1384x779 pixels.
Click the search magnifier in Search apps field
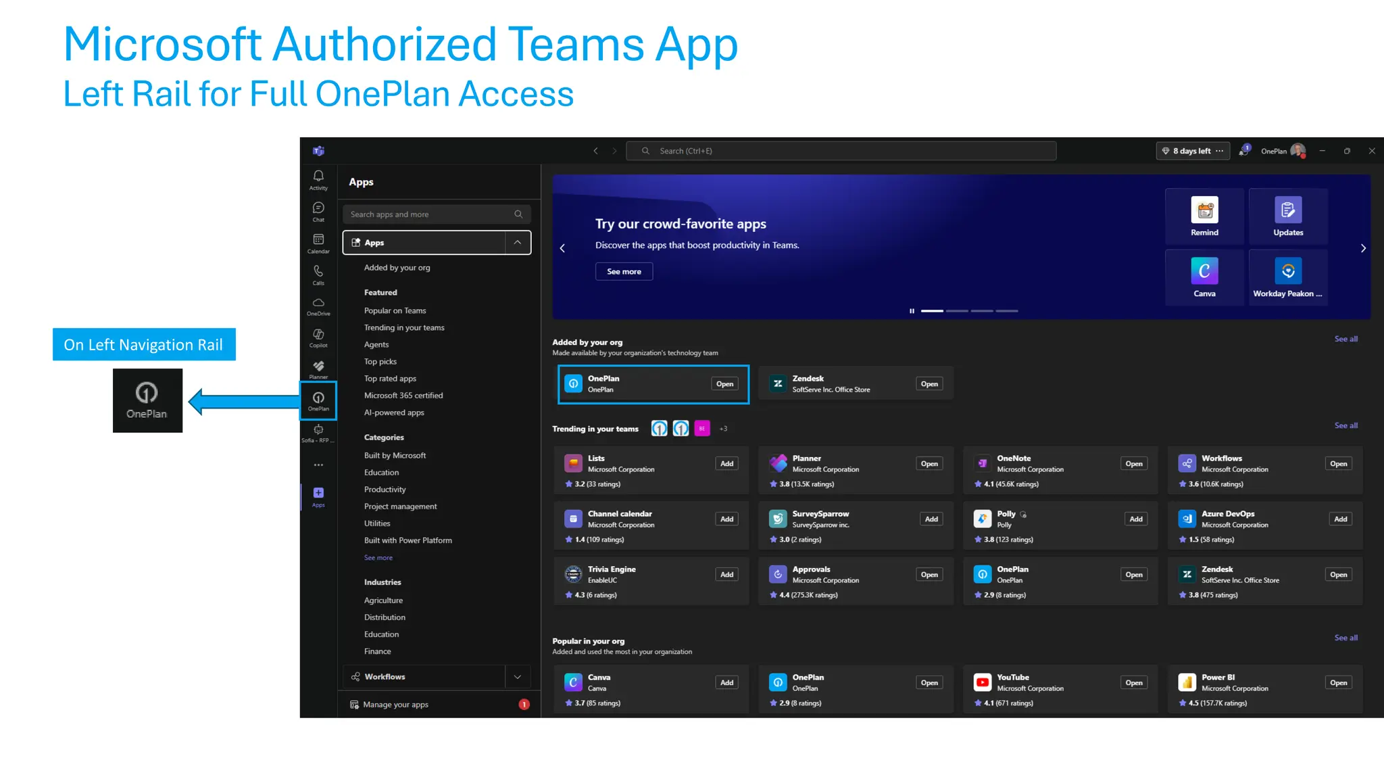pos(518,214)
